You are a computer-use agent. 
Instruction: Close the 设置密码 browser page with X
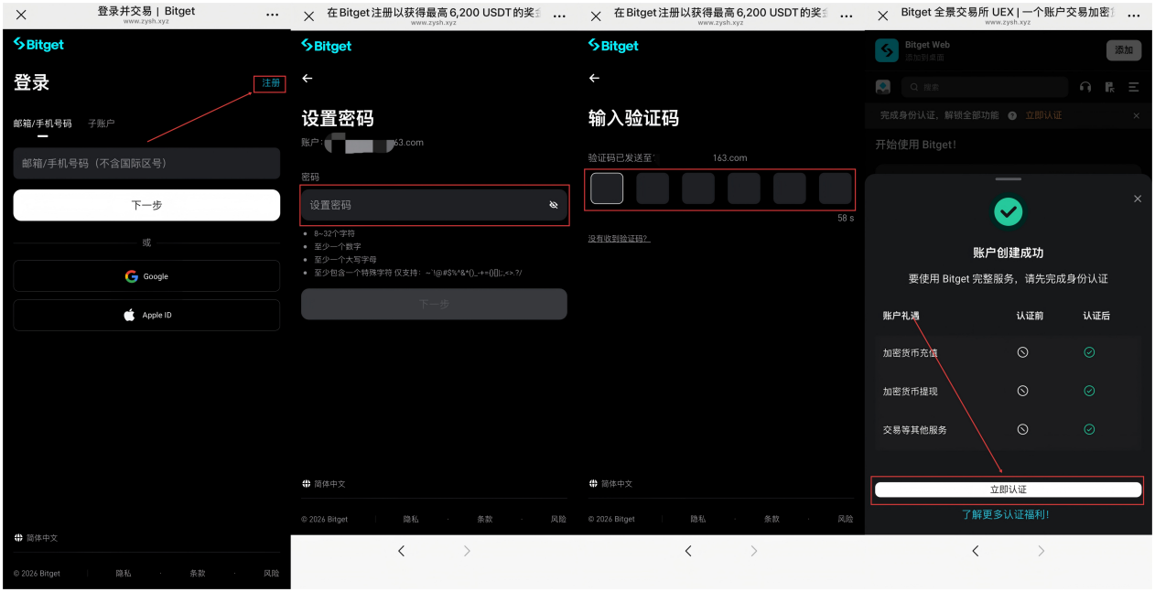pyautogui.click(x=308, y=16)
